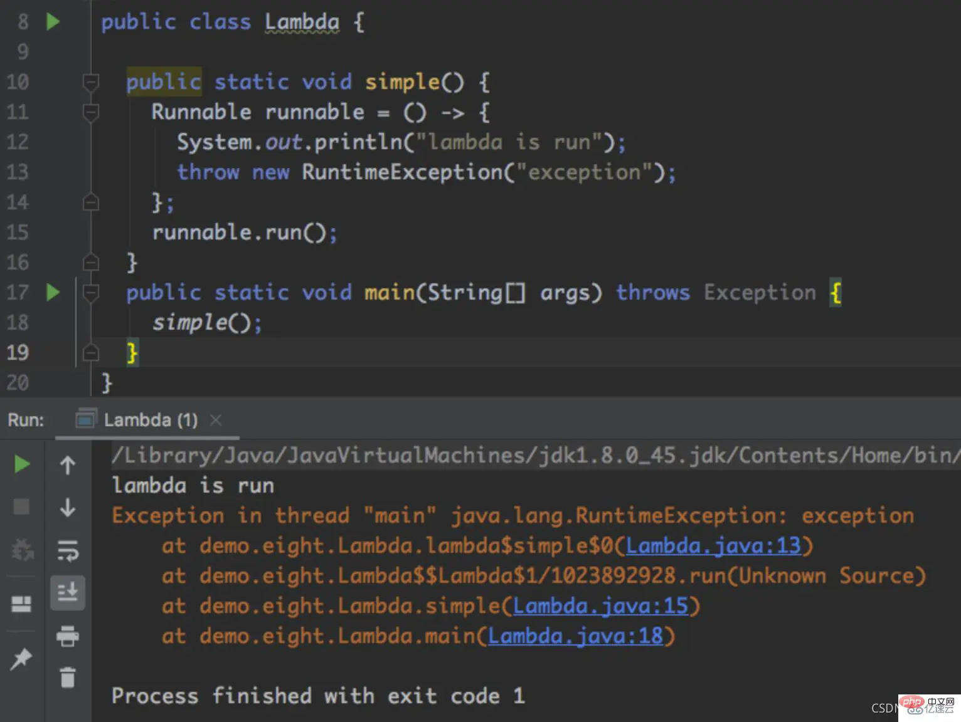Select the Up the Stack Trace icon

pyautogui.click(x=68, y=464)
